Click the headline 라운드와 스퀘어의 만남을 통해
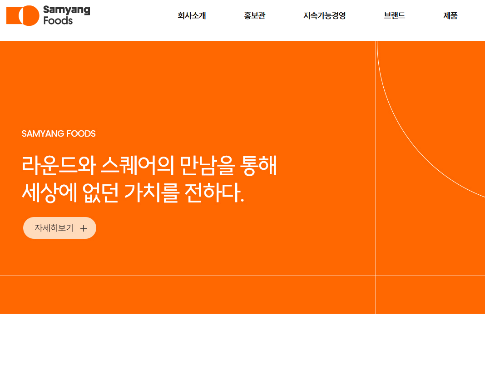485x385 pixels. click(149, 165)
